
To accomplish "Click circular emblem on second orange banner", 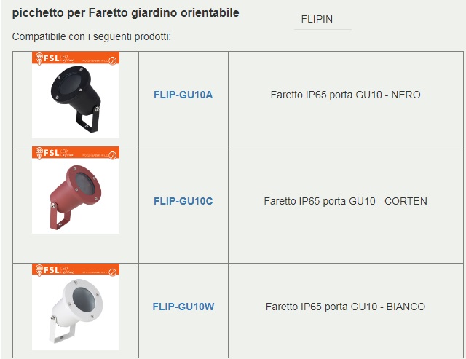I will click(x=113, y=155).
